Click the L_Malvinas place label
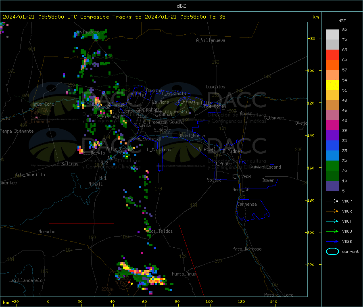Screen dimensions: 363x307 pyautogui.click(x=159, y=150)
